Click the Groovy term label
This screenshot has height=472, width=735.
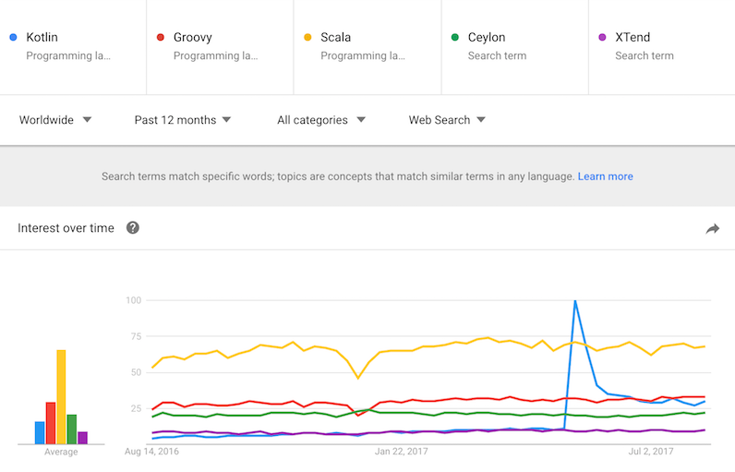(x=192, y=38)
